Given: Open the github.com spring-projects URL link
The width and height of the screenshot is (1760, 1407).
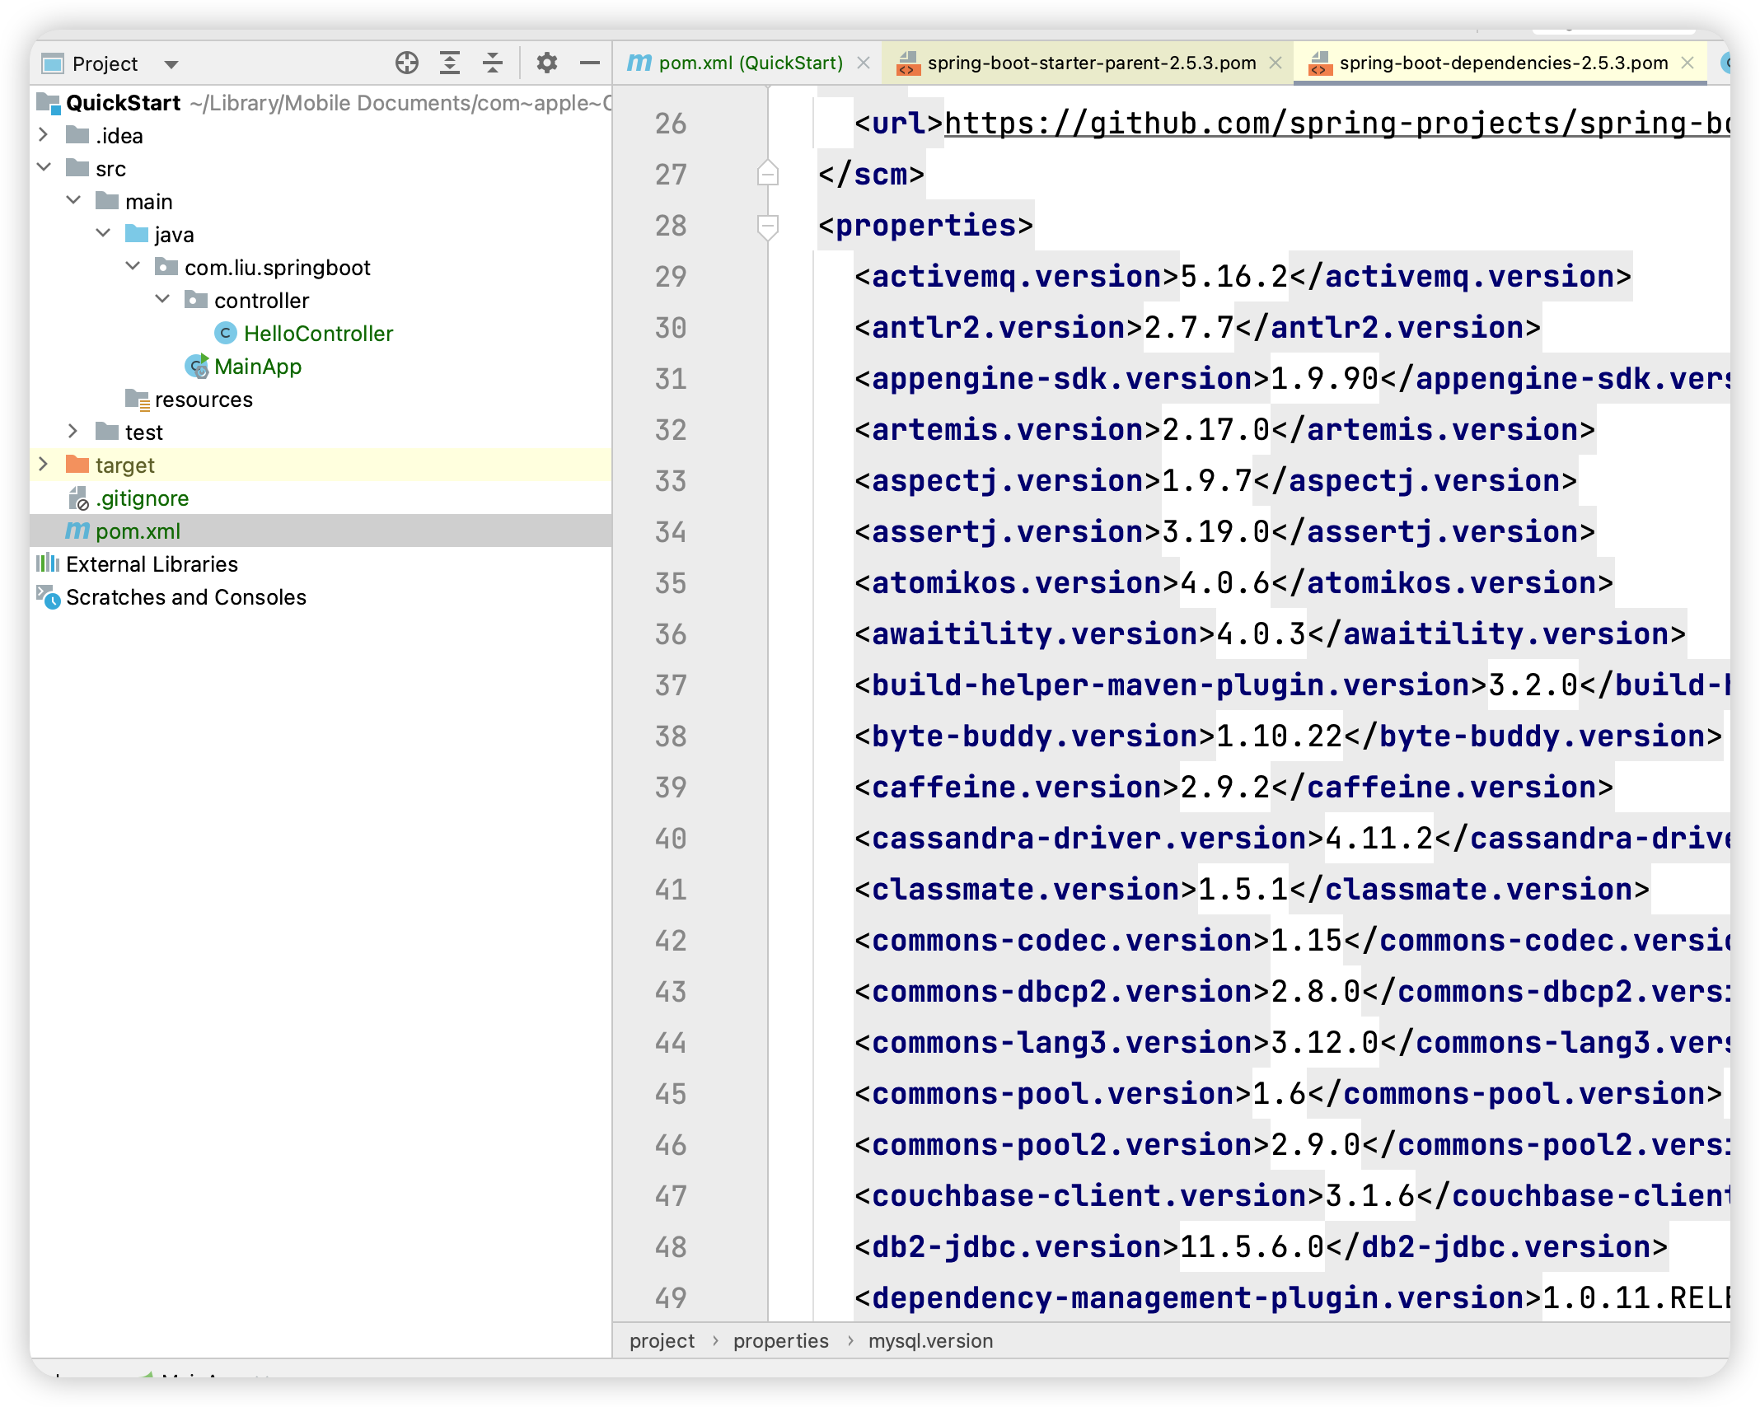Looking at the screenshot, I should click(1336, 124).
